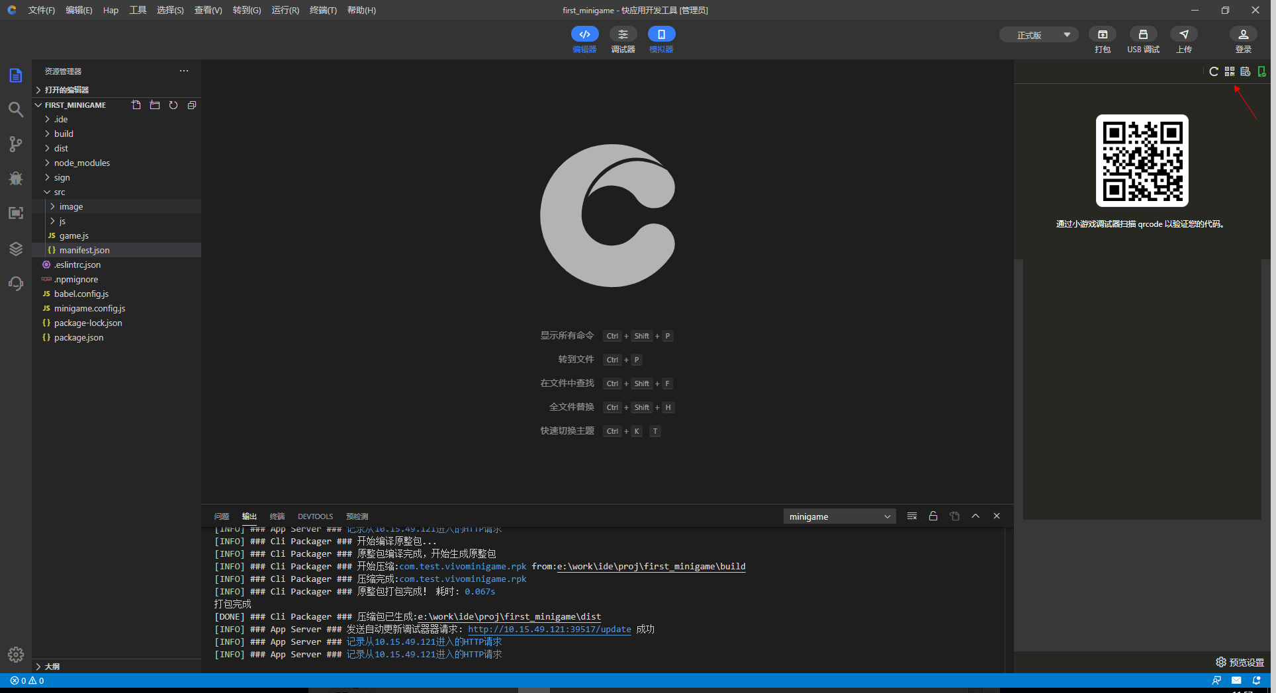Expand the node_modules folder
The width and height of the screenshot is (1276, 693).
coord(116,163)
